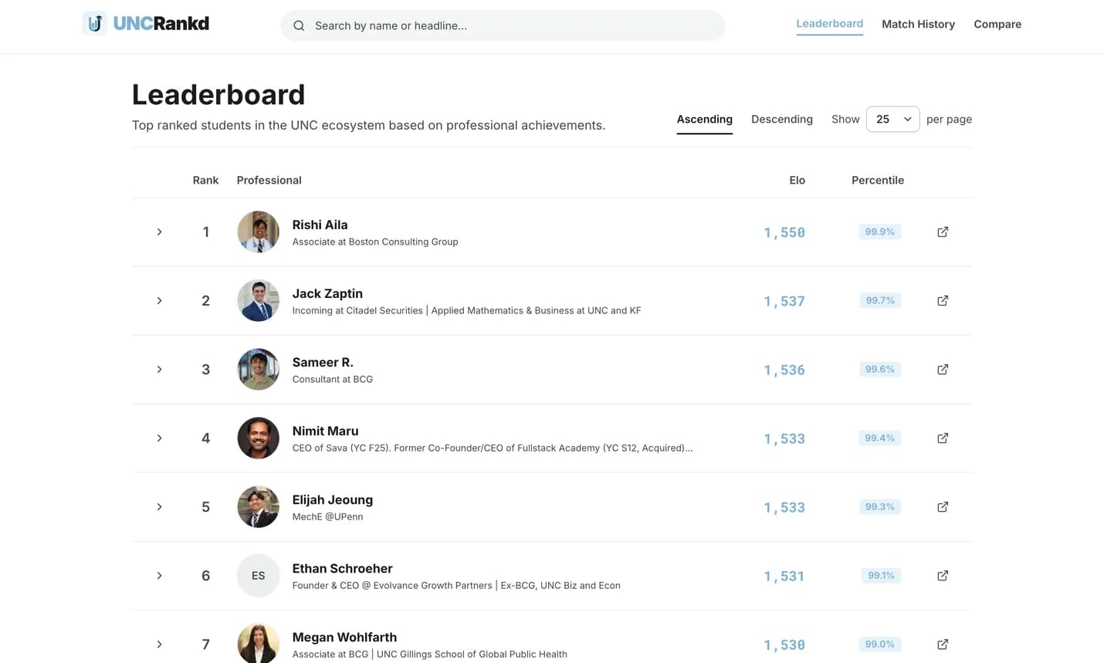The image size is (1104, 663).
Task: Open external profile link for Rishi Aila
Action: click(x=943, y=232)
